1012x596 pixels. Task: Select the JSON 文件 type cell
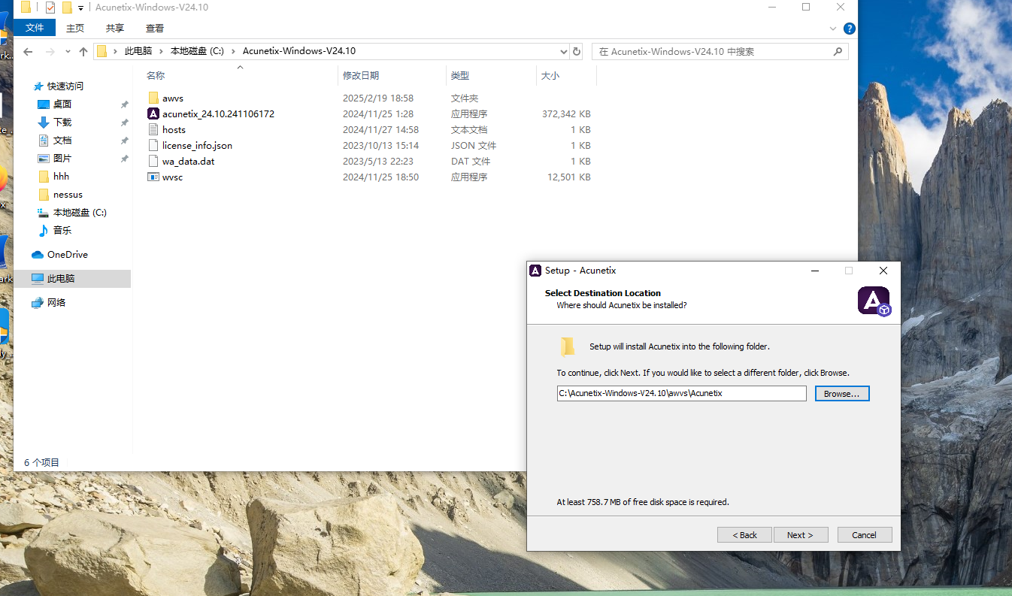tap(474, 146)
